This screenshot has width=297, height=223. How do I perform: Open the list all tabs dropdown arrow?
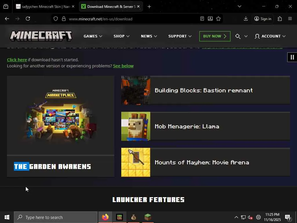(x=239, y=6)
